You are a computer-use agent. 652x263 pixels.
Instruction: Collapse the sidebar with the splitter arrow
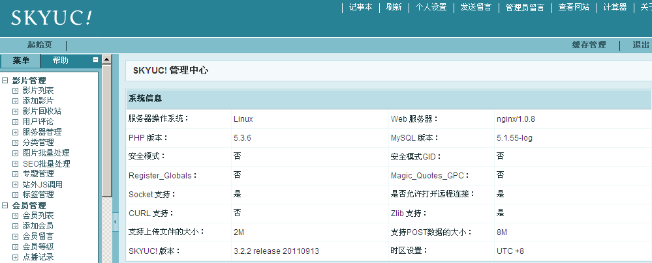115,222
